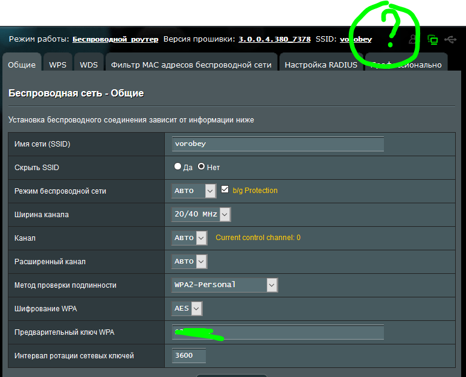Switch to the WDS tab
Viewport: 466px width, 377px height.
tap(89, 65)
